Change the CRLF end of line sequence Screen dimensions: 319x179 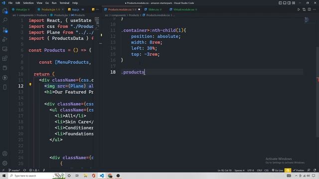(x=259, y=170)
